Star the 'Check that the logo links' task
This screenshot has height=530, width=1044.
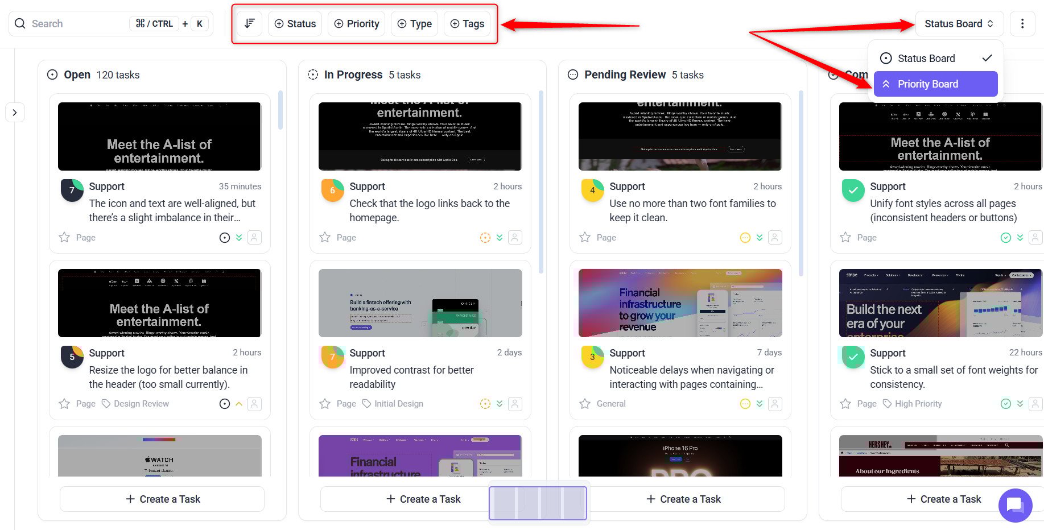click(x=325, y=238)
